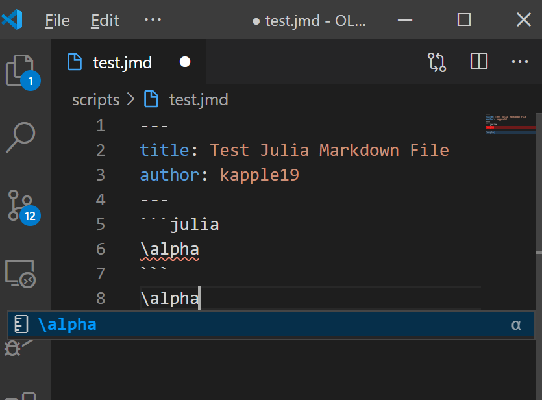Click the 'kapple19' author value

click(260, 175)
